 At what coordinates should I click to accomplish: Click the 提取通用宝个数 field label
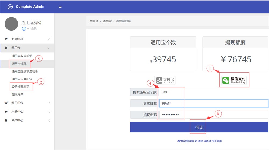click(145, 92)
